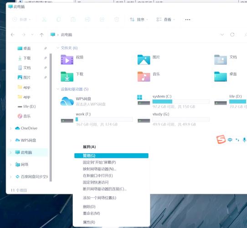Viewport: 247px width, 228px height.
Task: Select 桌面 in quick access sidebar
Action: coord(24,48)
